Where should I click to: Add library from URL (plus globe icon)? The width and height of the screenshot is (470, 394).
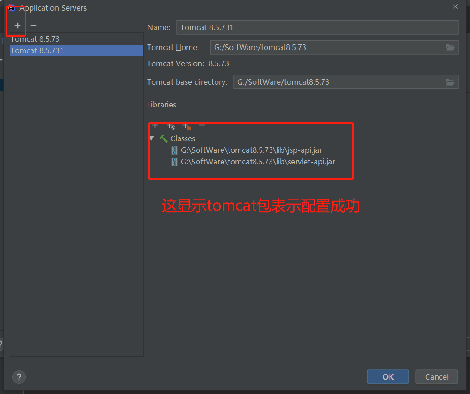(171, 126)
